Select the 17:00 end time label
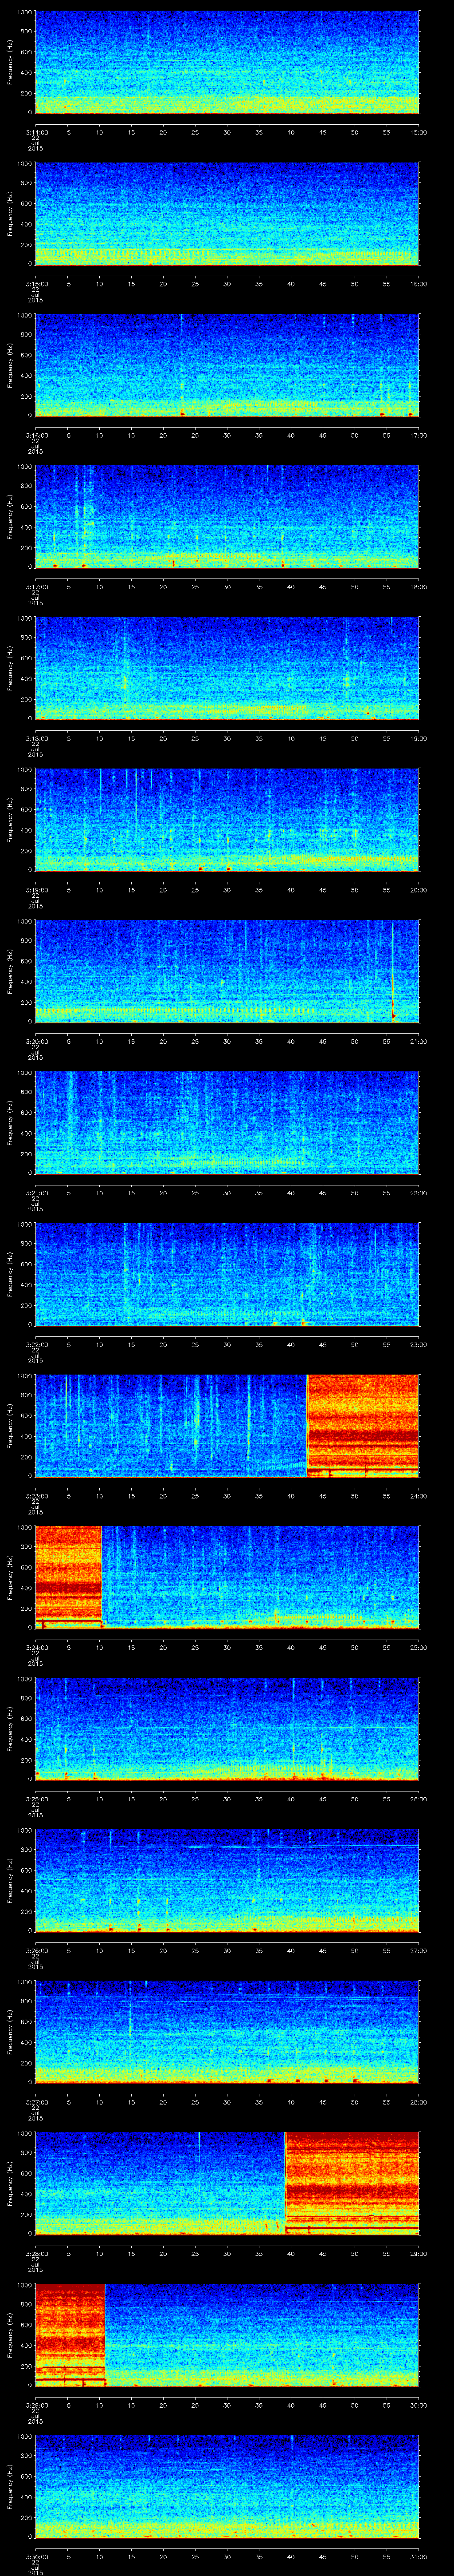This screenshot has height=2576, width=454. (418, 434)
